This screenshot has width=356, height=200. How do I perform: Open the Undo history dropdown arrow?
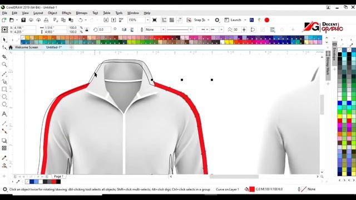[86, 20]
